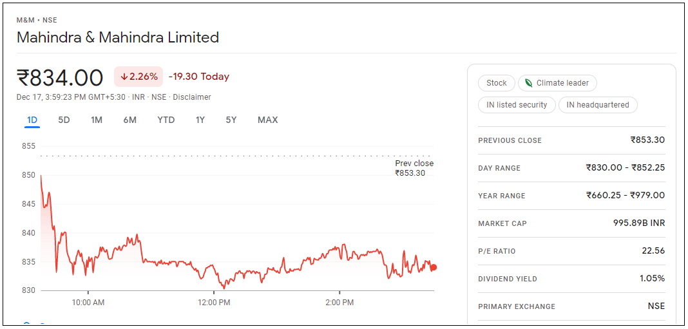688x329 pixels.
Task: Click the YEAR RANGE label
Action: [502, 196]
